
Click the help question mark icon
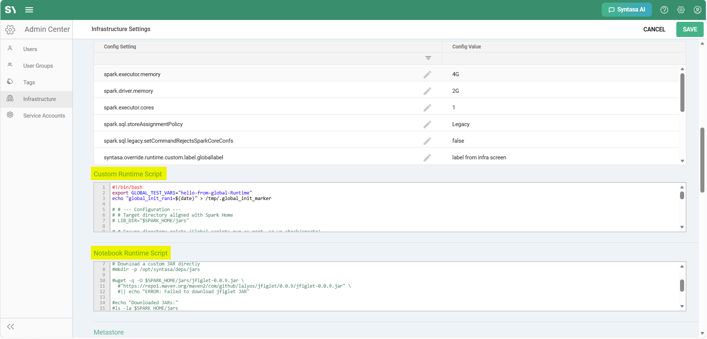pyautogui.click(x=664, y=10)
